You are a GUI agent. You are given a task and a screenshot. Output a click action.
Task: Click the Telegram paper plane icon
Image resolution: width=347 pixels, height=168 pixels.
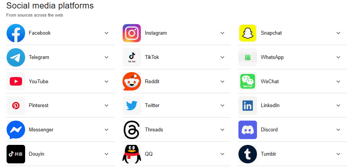click(16, 57)
